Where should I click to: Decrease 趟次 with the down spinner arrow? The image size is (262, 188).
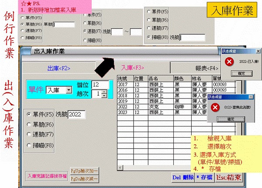(104, 95)
